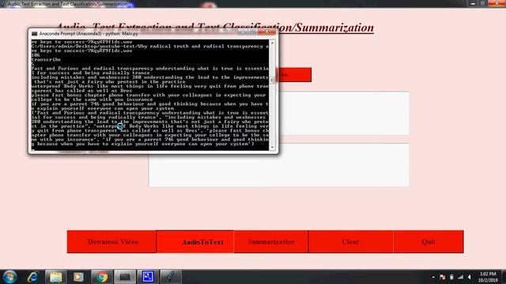Open the Anaconda Prompt title bar icon menu
Screen dimensions: 506x284
[35, 33]
